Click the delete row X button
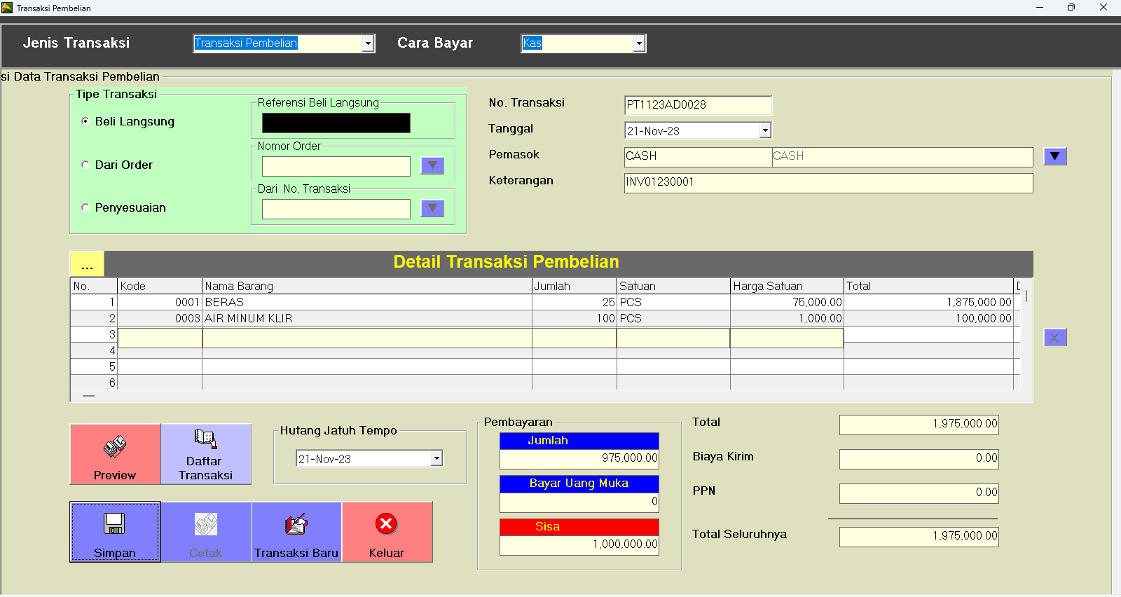 tap(1055, 338)
